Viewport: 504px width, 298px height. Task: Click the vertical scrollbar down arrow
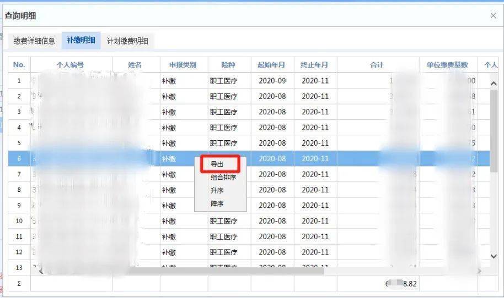494,256
